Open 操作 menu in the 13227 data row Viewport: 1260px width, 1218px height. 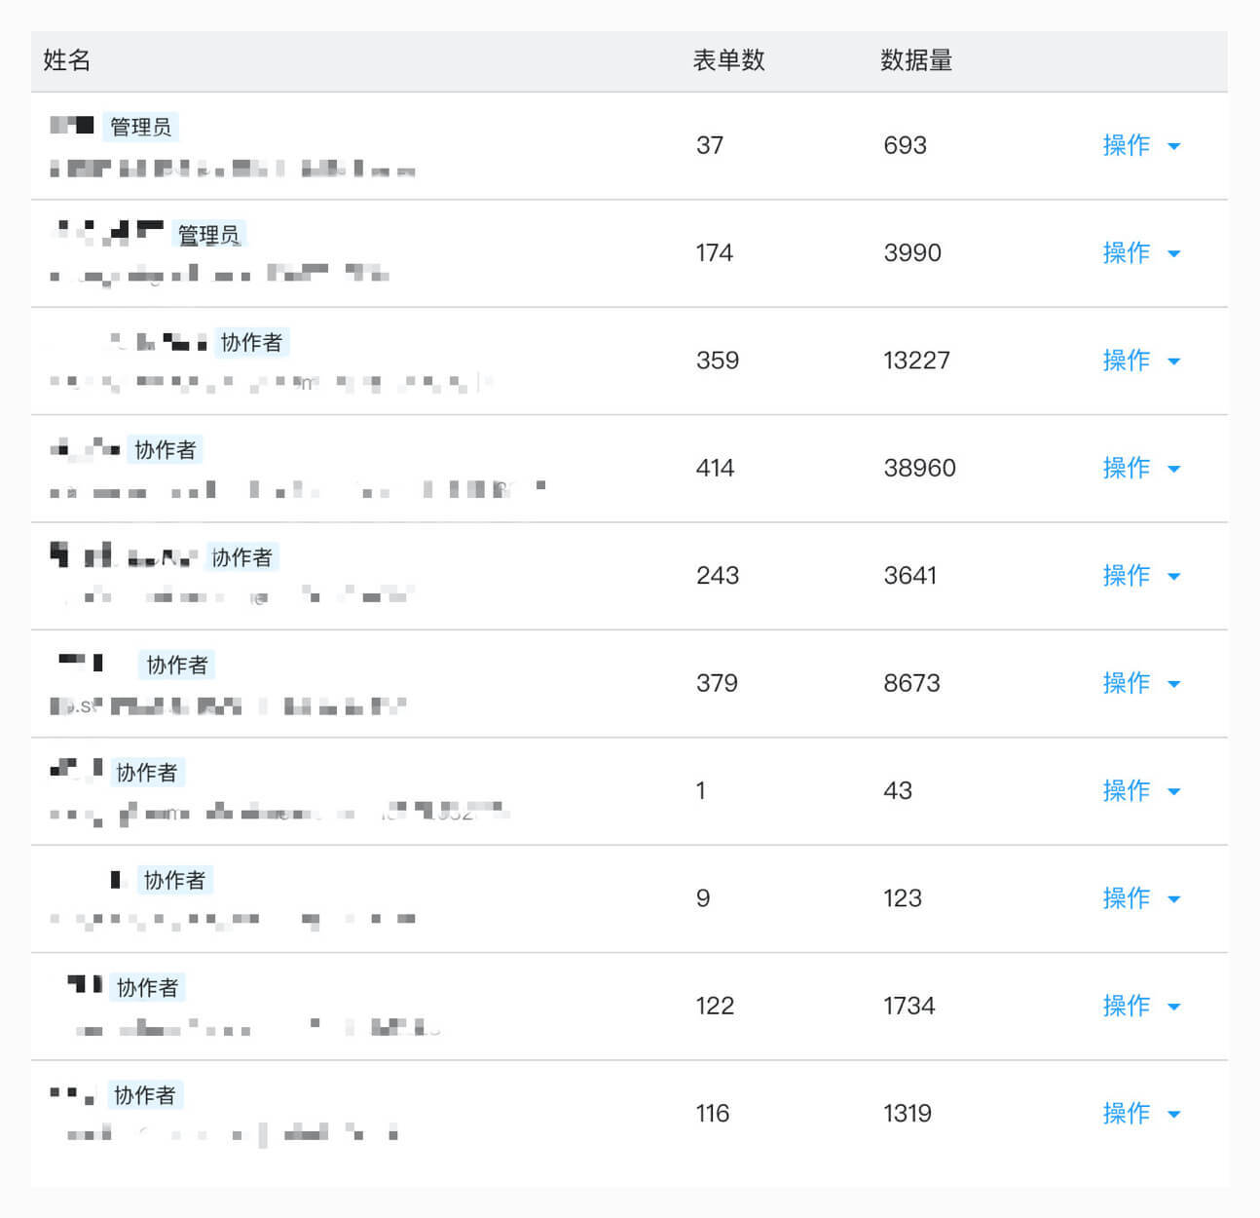pyautogui.click(x=1140, y=361)
